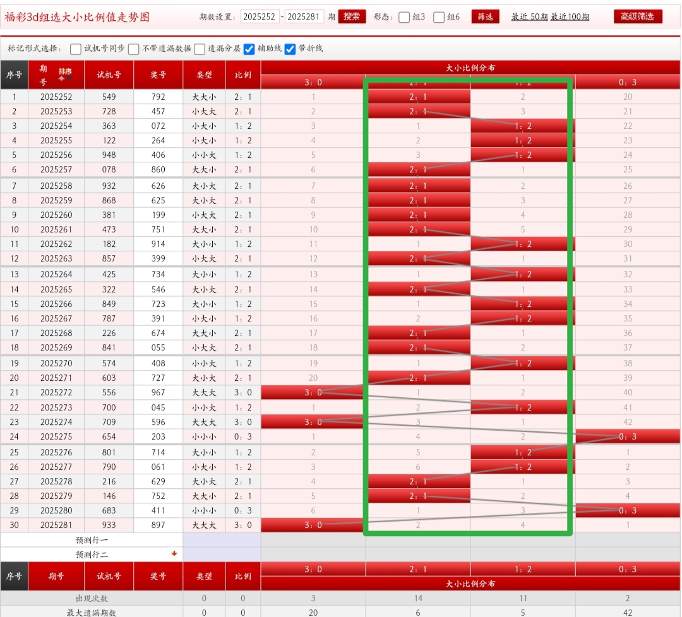This screenshot has width=682, height=617.
Task: Show the 最近100期 results
Action: point(570,17)
